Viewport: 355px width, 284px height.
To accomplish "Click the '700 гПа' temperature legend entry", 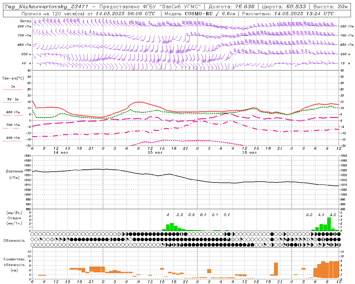I will pyautogui.click(x=13, y=125).
